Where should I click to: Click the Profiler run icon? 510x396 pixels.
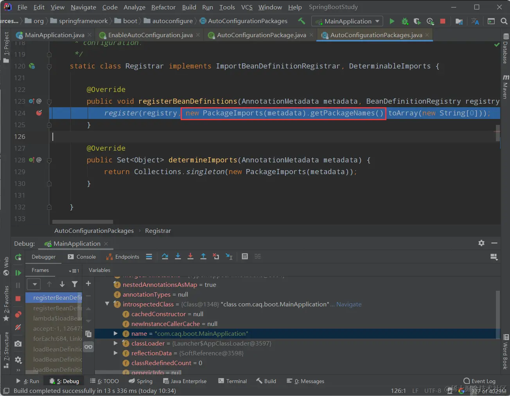(x=430, y=21)
